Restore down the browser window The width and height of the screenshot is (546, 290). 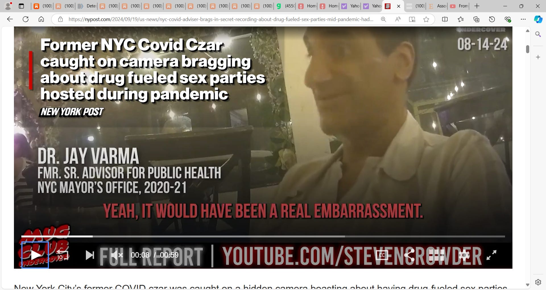point(521,6)
